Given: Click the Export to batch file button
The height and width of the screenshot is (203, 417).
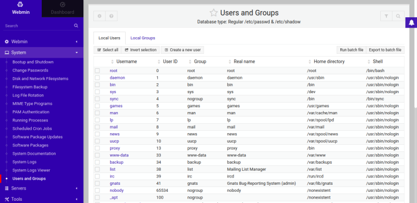Looking at the screenshot, I should pos(385,50).
